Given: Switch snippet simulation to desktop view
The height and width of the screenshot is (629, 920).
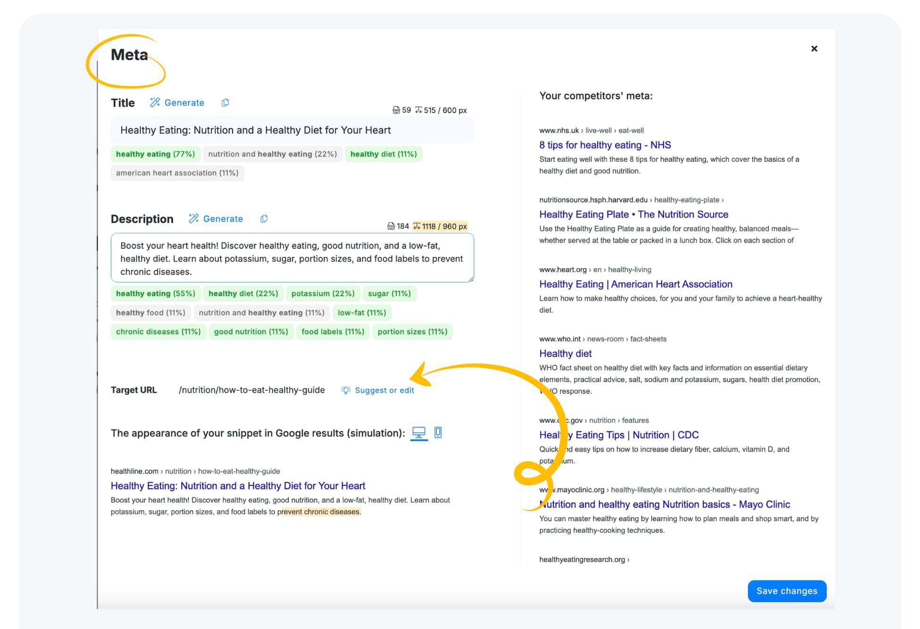Looking at the screenshot, I should (x=419, y=433).
